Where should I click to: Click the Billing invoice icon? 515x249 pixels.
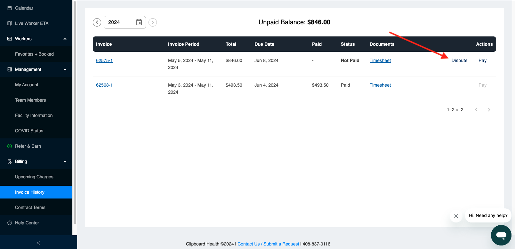[10, 161]
